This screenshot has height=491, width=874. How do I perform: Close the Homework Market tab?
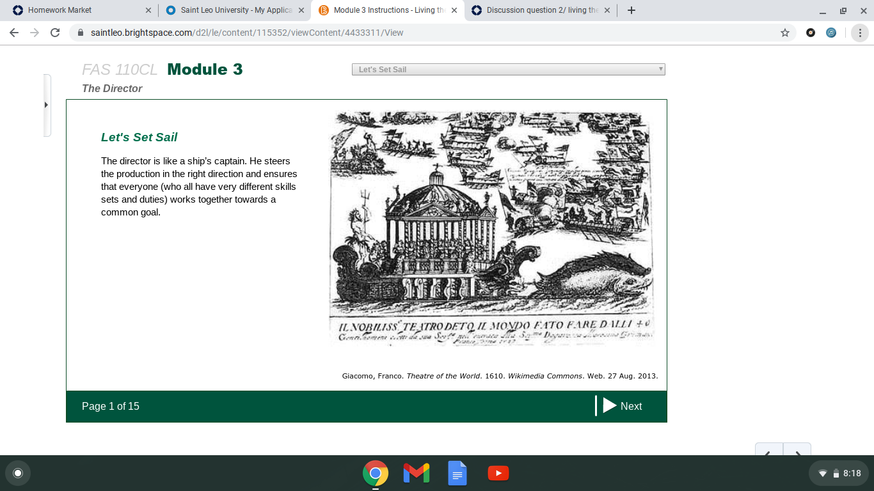click(x=148, y=10)
